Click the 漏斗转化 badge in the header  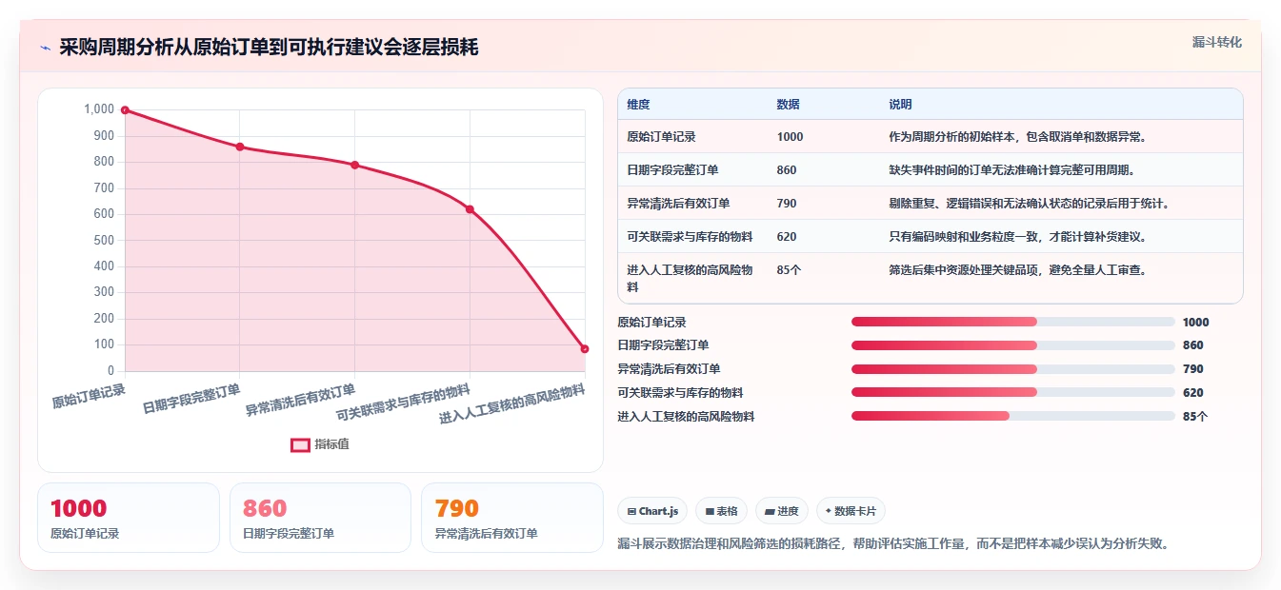[x=1216, y=42]
